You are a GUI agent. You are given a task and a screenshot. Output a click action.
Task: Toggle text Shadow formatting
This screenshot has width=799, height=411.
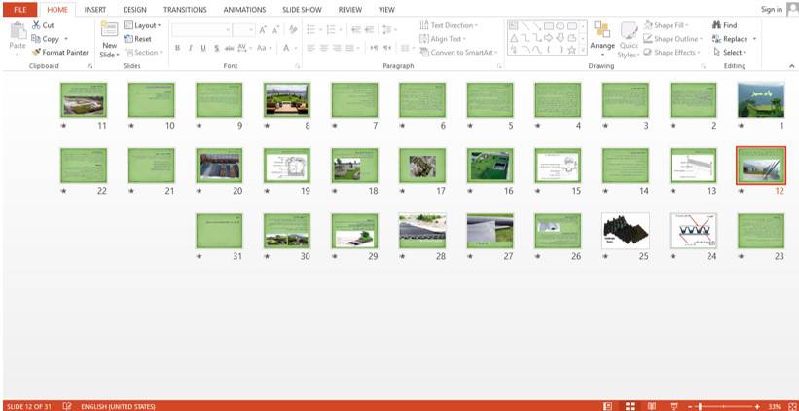click(x=217, y=48)
